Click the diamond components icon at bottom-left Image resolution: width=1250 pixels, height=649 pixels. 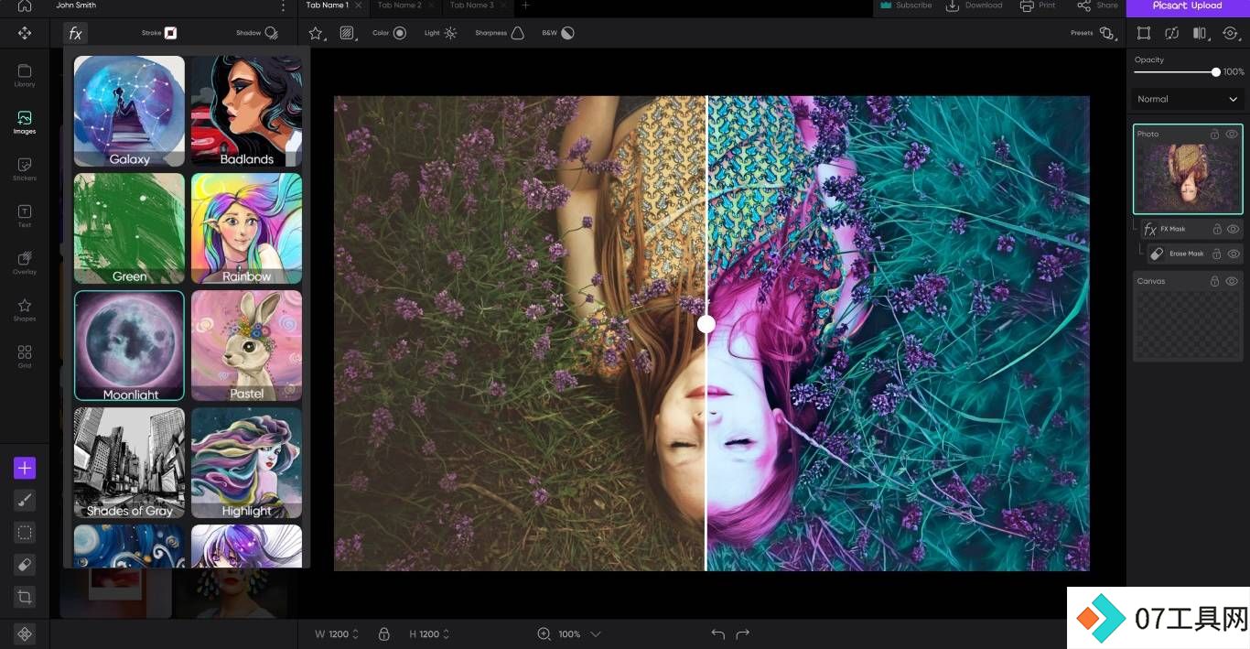pos(25,633)
